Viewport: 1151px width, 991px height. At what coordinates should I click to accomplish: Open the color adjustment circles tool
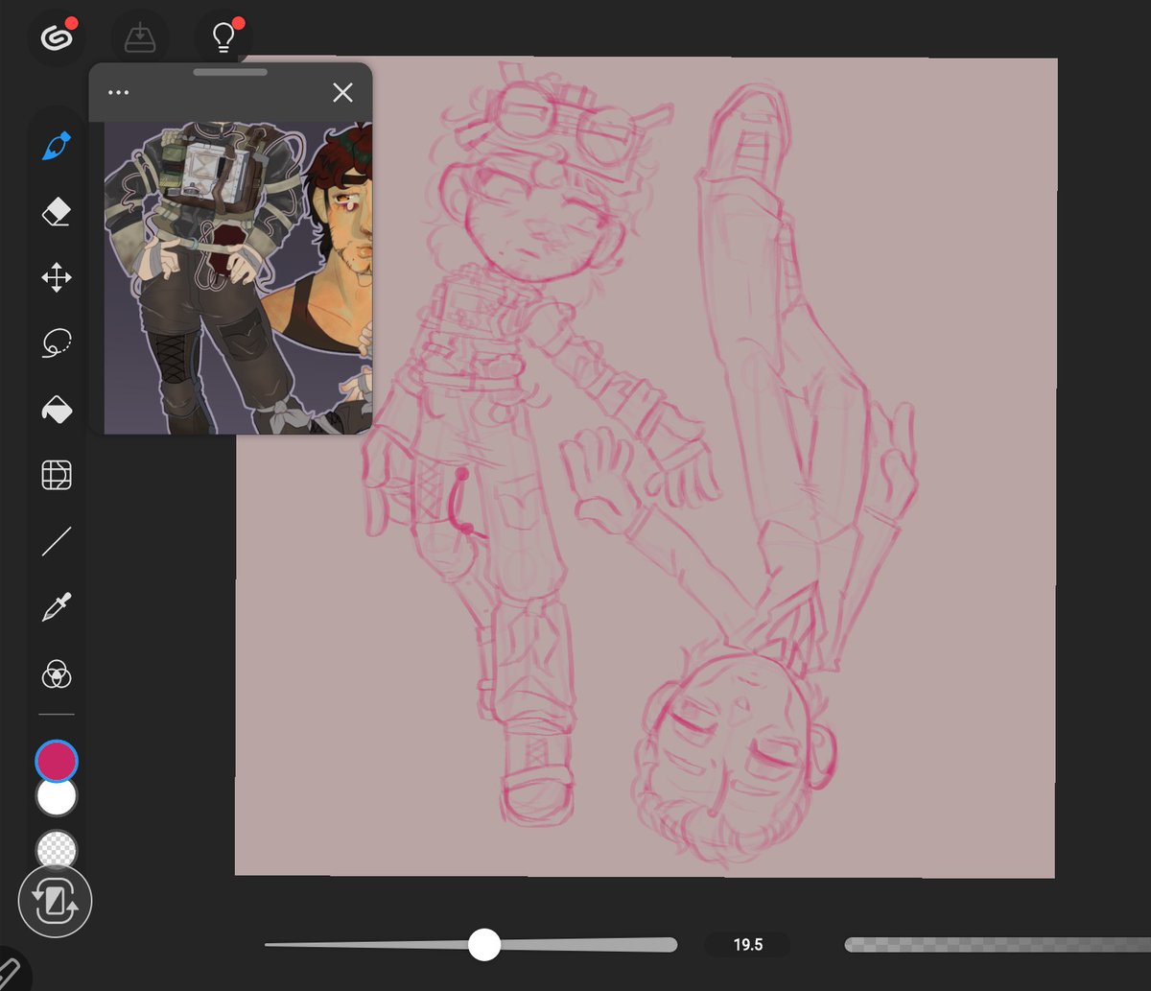click(x=57, y=675)
